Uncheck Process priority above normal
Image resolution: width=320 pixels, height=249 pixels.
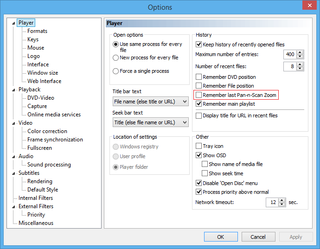[x=198, y=192]
